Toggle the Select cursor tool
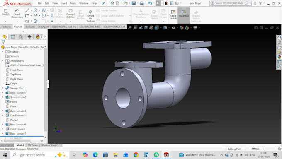This screenshot has width=282, height=159. point(158,3)
